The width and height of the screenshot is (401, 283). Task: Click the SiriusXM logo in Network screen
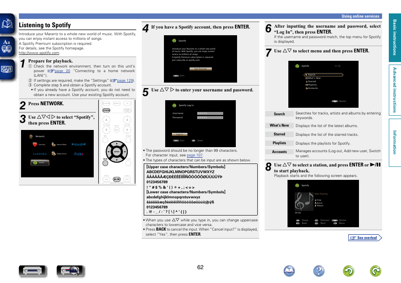pyautogui.click(x=79, y=144)
